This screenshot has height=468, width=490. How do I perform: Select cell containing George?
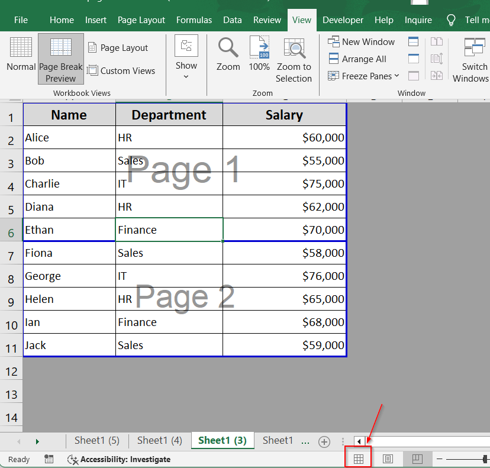pyautogui.click(x=69, y=276)
